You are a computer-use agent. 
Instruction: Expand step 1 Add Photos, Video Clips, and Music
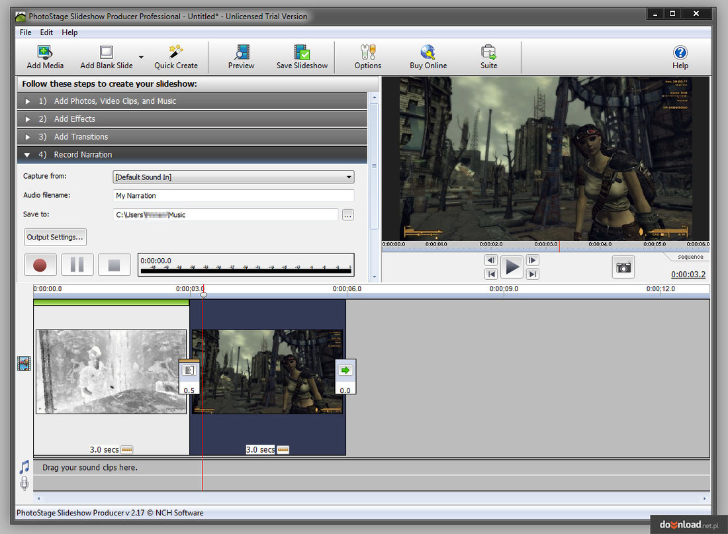(192, 101)
